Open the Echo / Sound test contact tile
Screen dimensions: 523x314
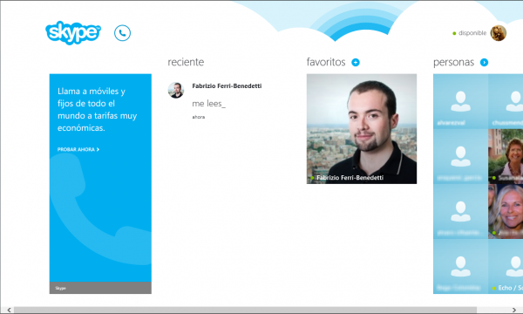tap(506, 267)
